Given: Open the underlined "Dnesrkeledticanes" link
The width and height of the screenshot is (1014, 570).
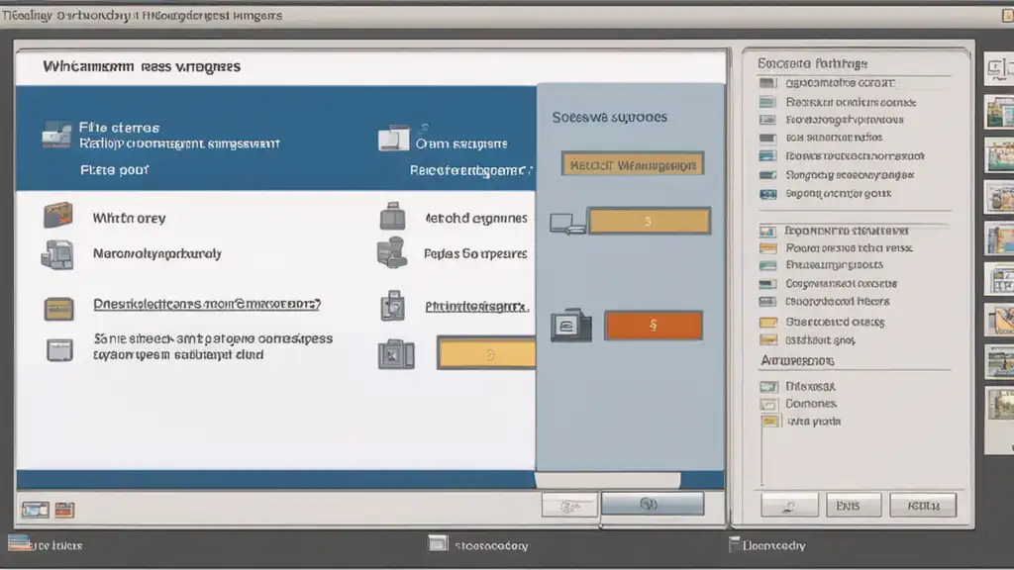Looking at the screenshot, I should click(x=207, y=304).
